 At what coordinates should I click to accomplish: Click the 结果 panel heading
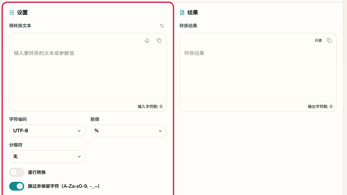click(193, 13)
